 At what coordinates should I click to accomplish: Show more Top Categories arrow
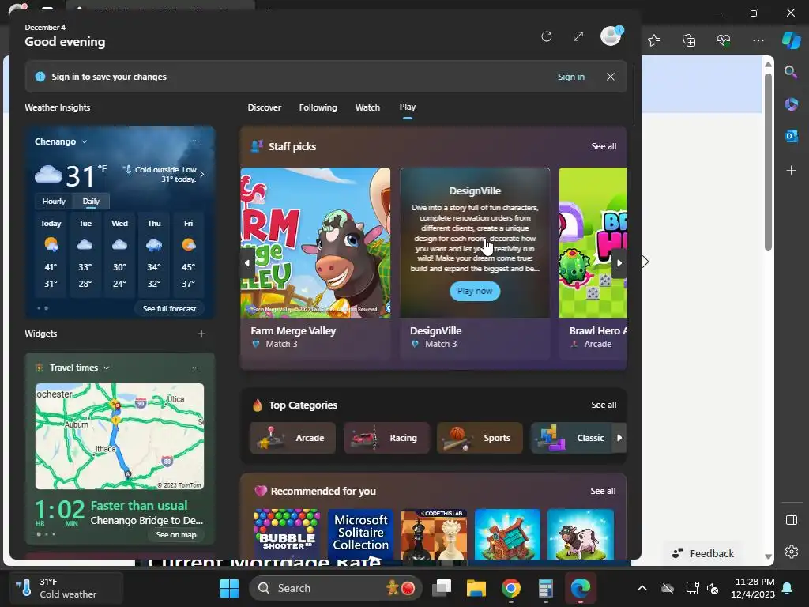pyautogui.click(x=619, y=438)
